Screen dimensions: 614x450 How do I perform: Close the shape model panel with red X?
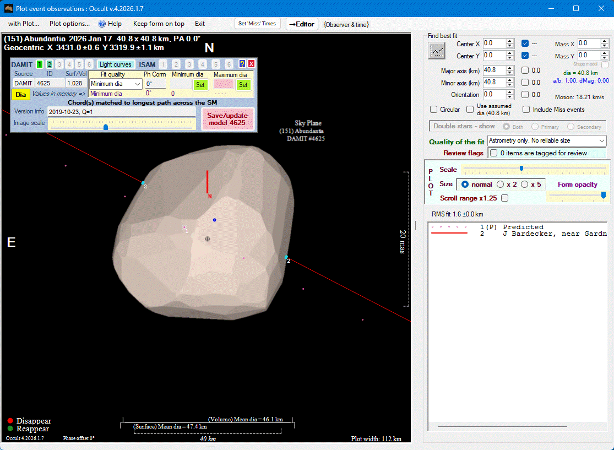(x=251, y=64)
